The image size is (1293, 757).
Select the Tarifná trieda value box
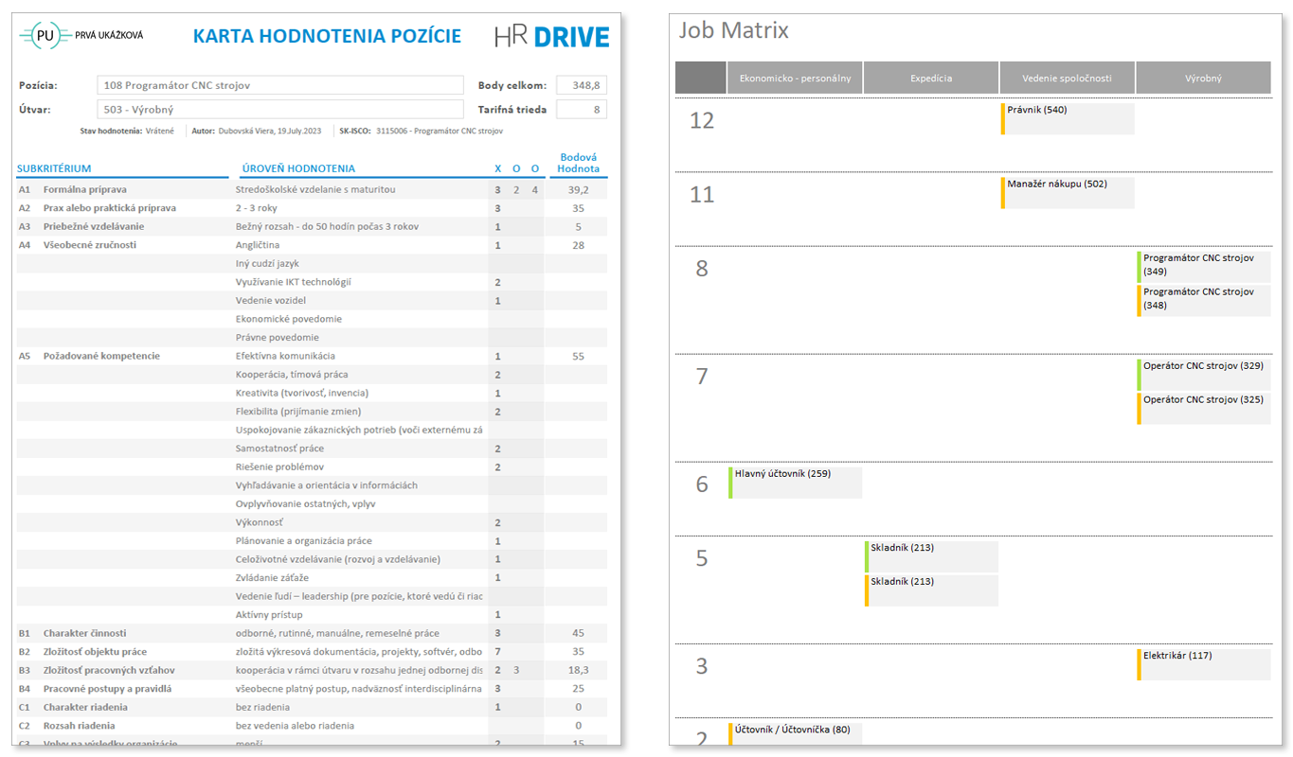pos(581,109)
